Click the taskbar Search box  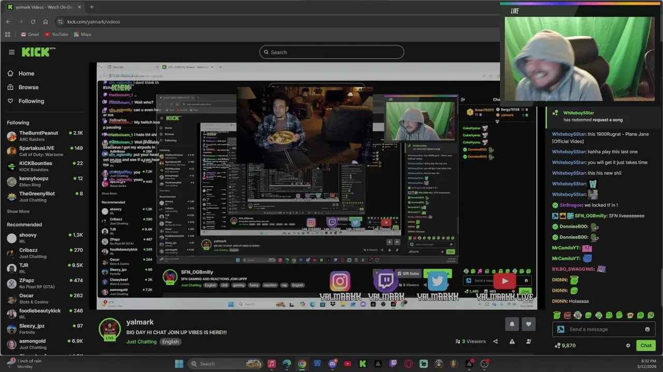tap(225, 364)
